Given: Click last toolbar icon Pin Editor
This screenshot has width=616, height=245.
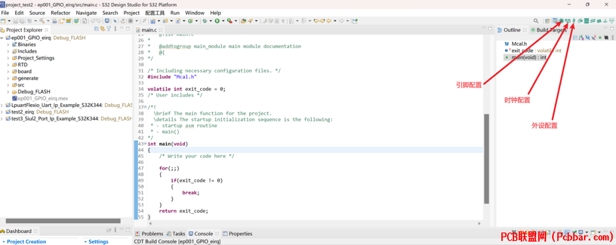Looking at the screenshot, I should (x=355, y=21).
